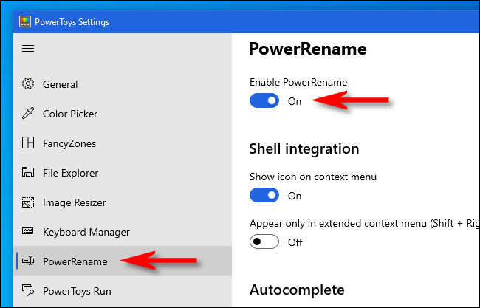Collapse the hamburger navigation menu
This screenshot has height=308, width=480.
28,49
